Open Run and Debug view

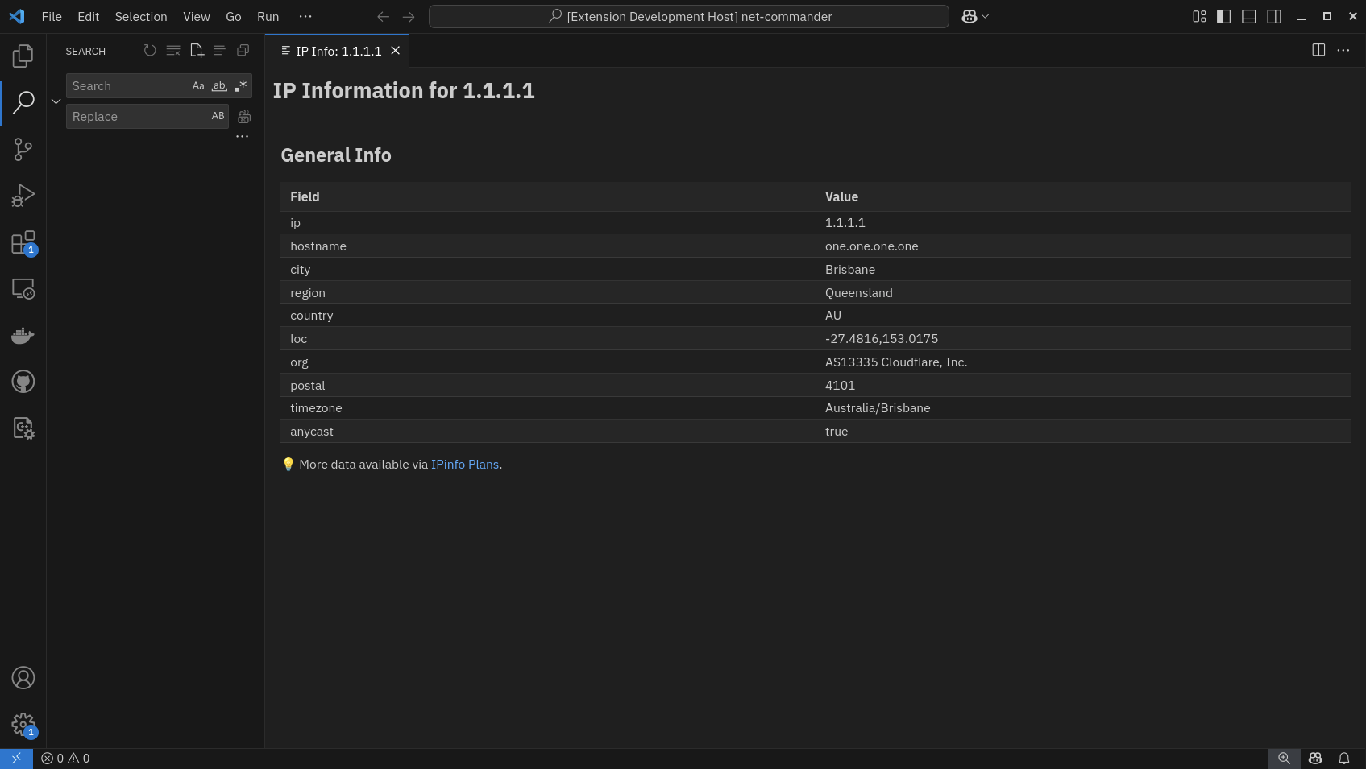[x=23, y=196]
